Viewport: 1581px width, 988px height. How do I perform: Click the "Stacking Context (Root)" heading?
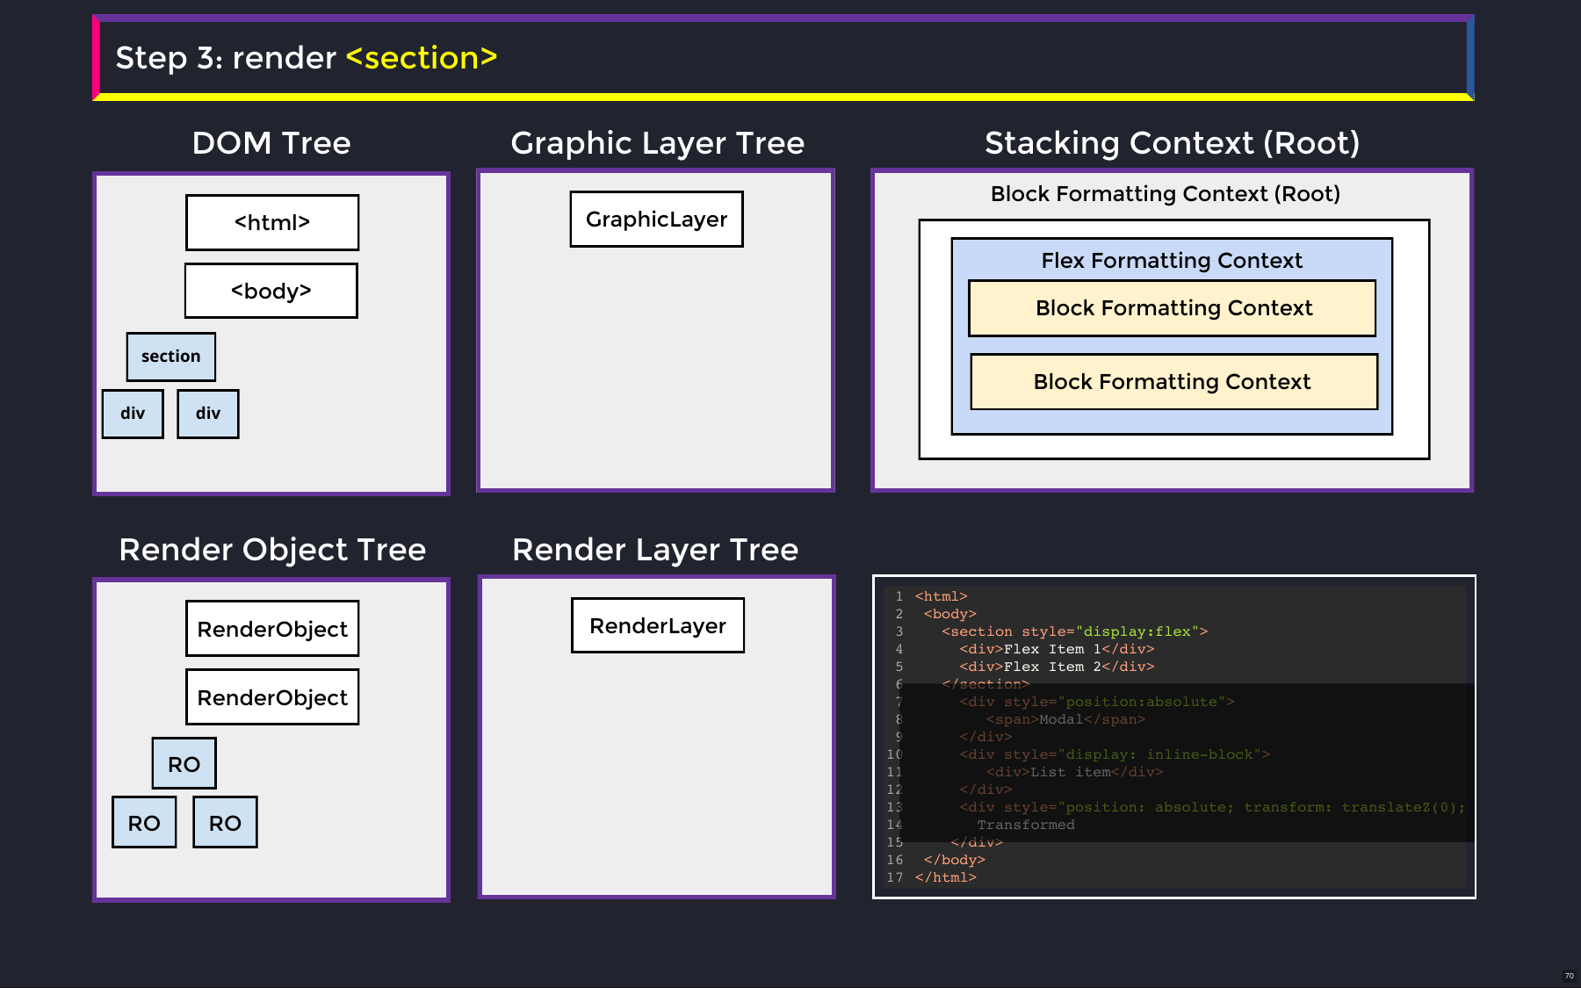1172,143
